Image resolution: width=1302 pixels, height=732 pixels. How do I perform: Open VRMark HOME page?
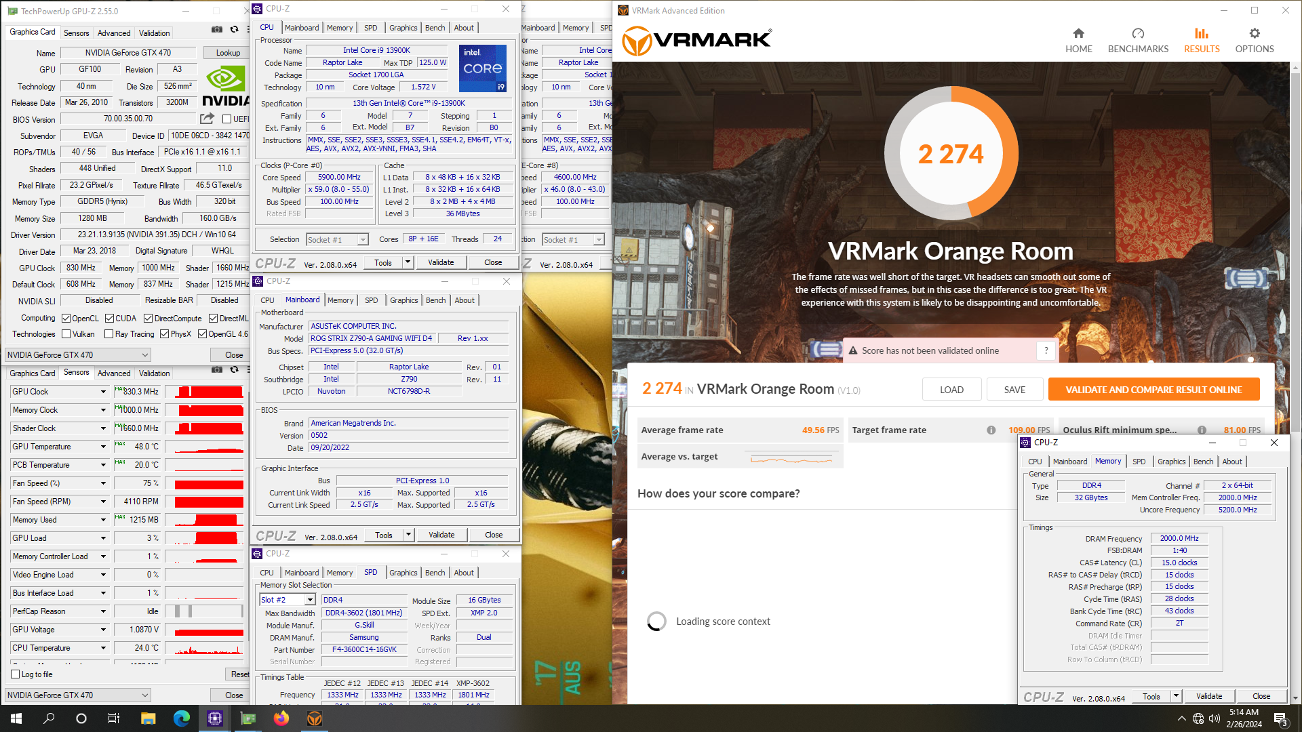(1078, 40)
